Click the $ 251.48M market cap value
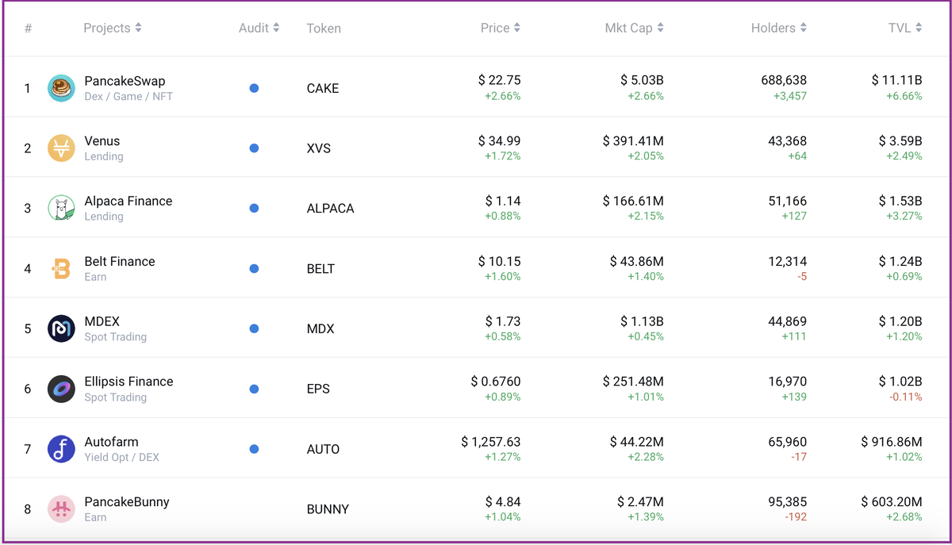 (633, 381)
